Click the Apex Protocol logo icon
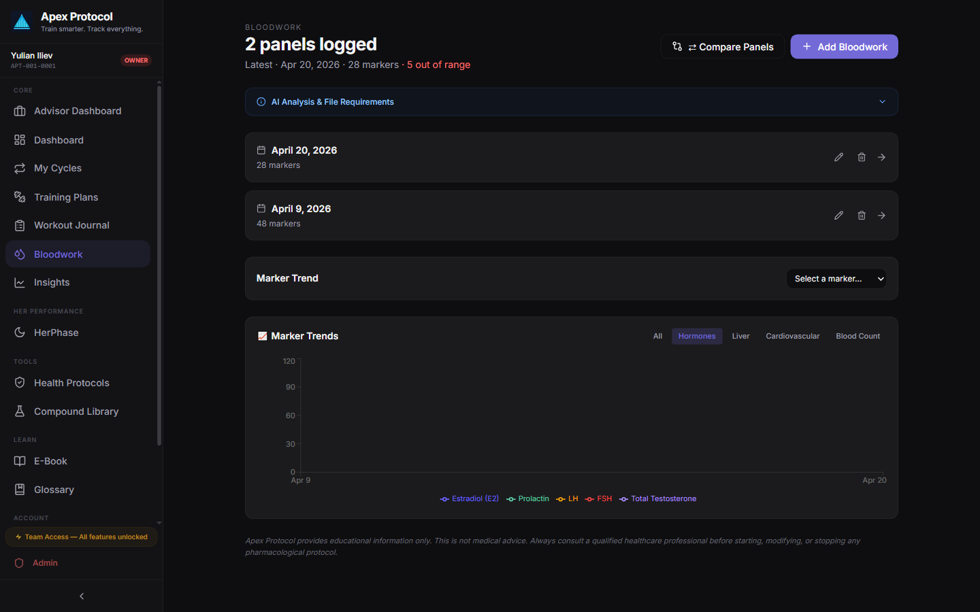The width and height of the screenshot is (980, 612). pyautogui.click(x=22, y=22)
